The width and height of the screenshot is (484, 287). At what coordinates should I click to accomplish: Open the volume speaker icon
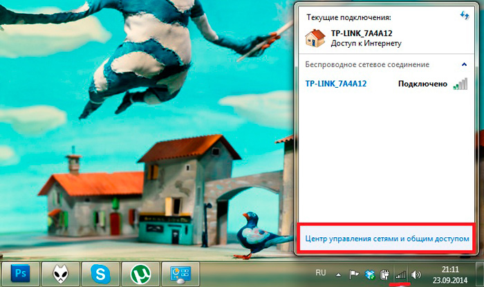point(416,274)
